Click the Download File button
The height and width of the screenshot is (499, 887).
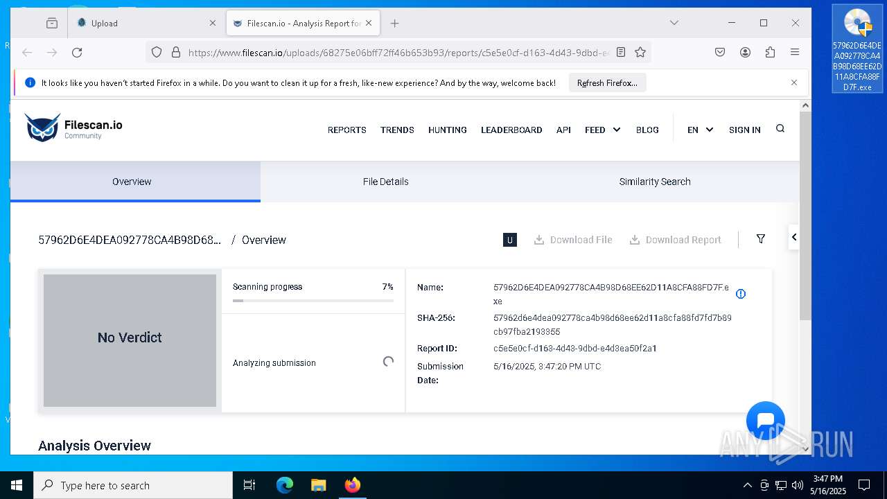point(573,240)
